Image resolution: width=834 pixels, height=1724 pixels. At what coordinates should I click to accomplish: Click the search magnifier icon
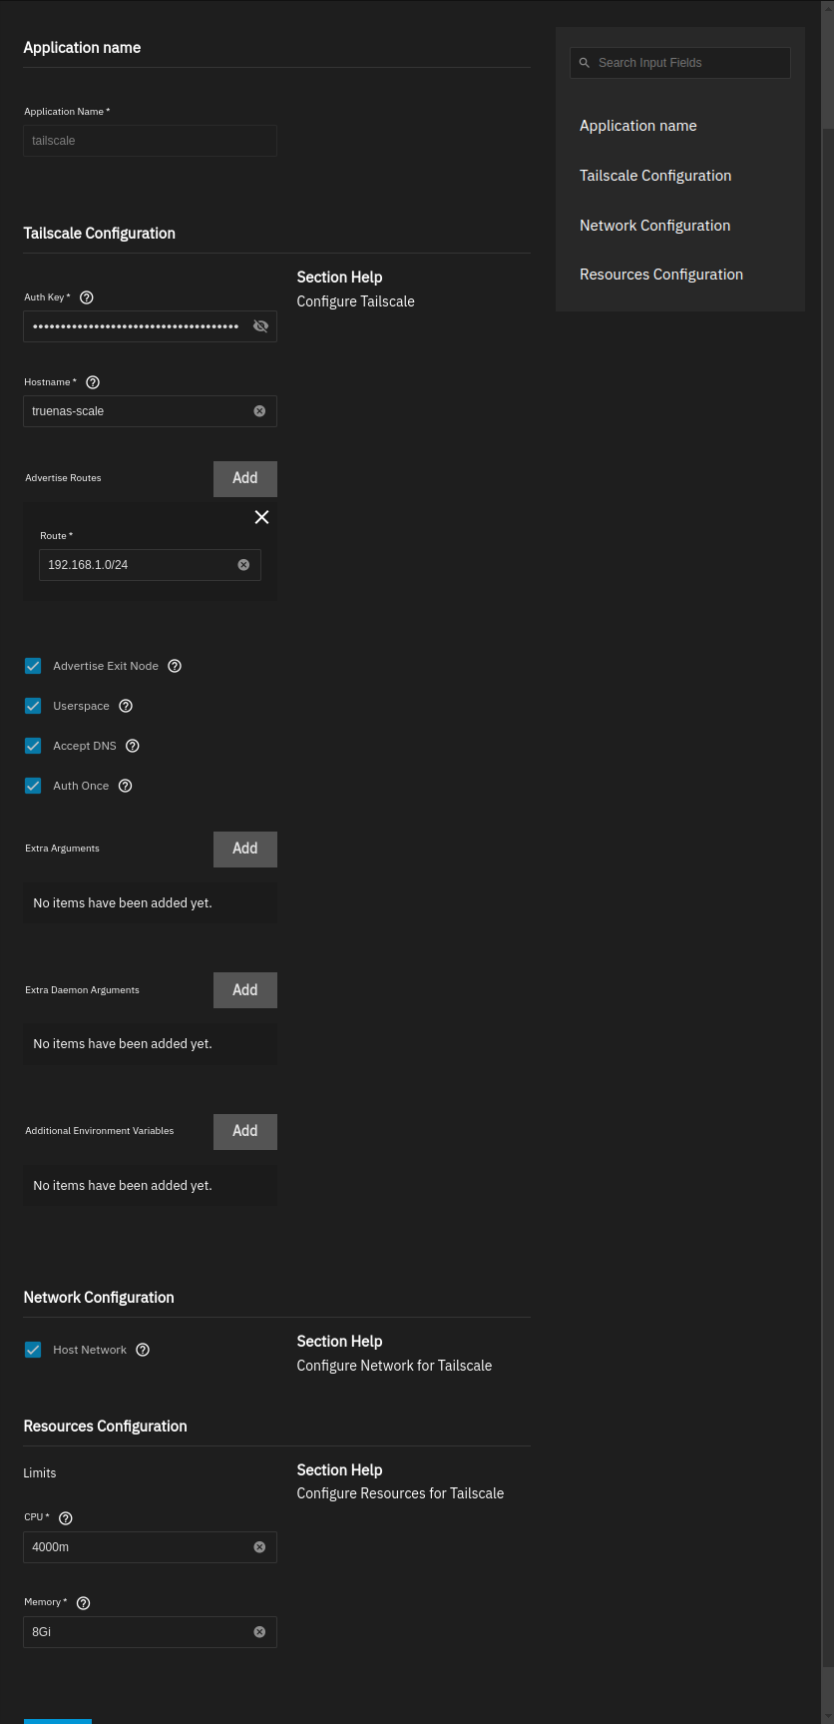585,63
